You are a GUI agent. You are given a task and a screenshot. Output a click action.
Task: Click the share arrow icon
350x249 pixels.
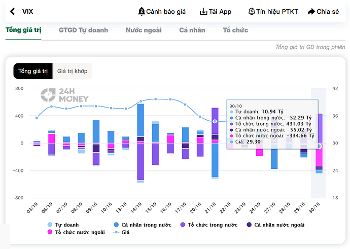pos(311,12)
